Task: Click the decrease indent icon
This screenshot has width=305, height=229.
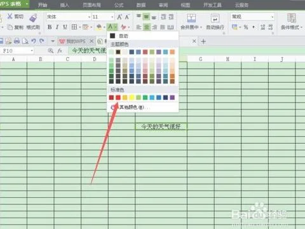Action: tap(163, 17)
